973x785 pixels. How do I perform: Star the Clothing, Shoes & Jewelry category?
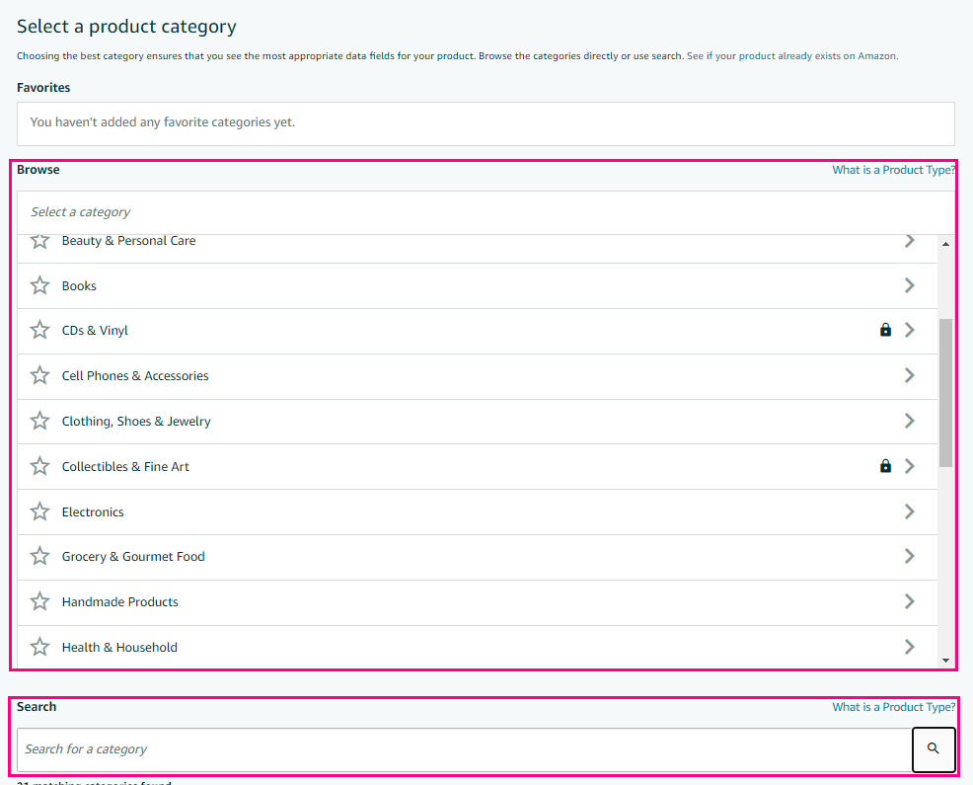[39, 421]
